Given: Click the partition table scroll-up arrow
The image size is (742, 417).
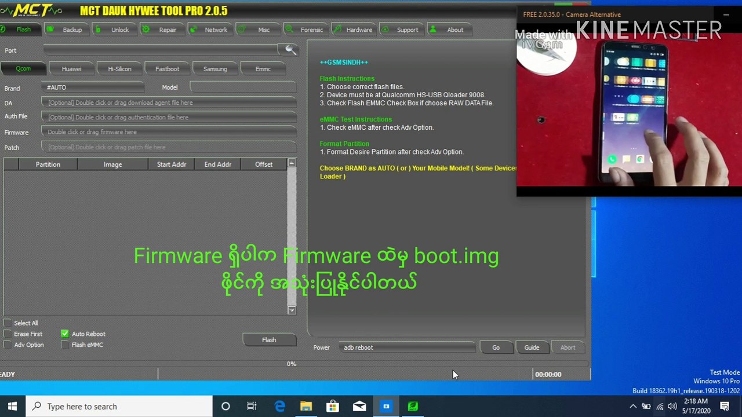Looking at the screenshot, I should (x=292, y=163).
